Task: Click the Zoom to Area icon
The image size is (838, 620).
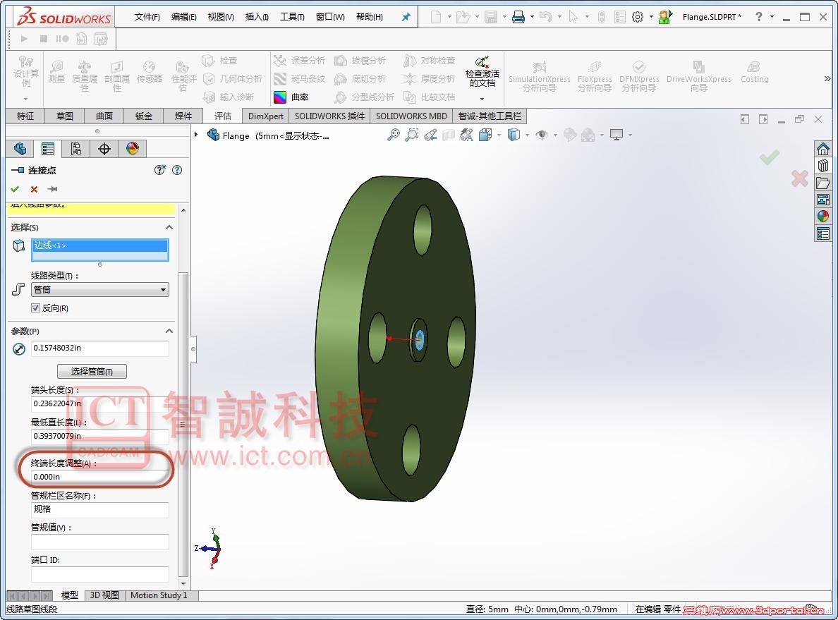Action: [x=411, y=135]
